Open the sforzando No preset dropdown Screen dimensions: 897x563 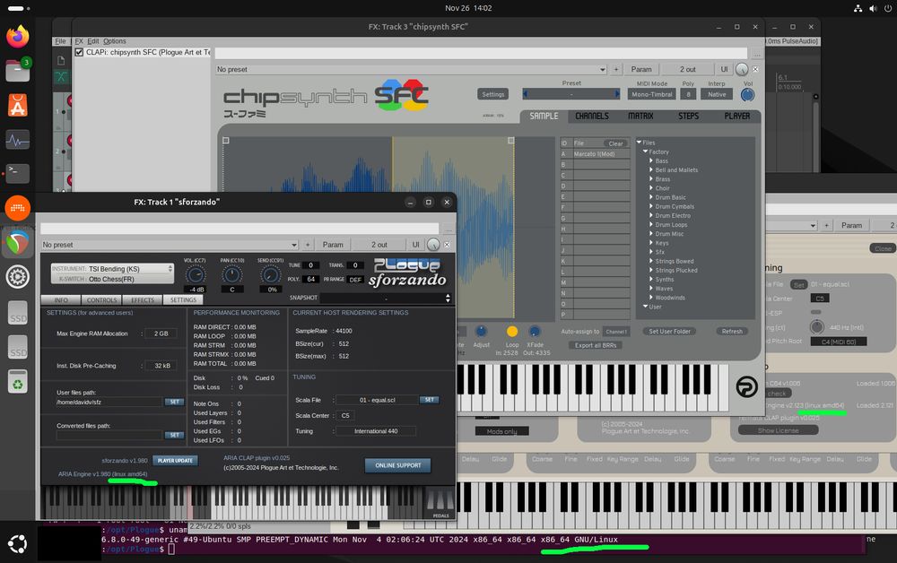[x=170, y=245]
